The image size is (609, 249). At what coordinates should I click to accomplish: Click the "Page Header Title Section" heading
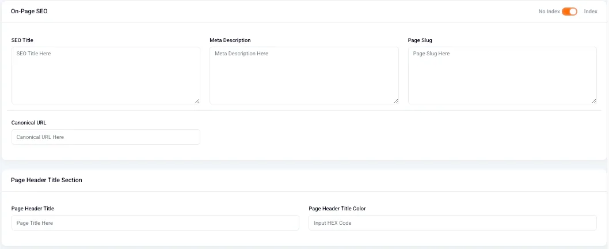(x=47, y=180)
